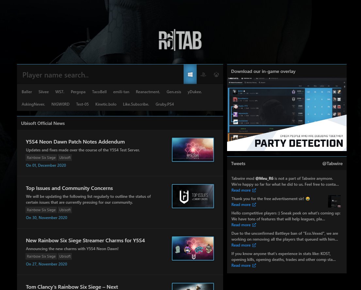Open external link icon on Eco.Vexed tweet
Viewport: 361px width, 290px height.
[254, 245]
